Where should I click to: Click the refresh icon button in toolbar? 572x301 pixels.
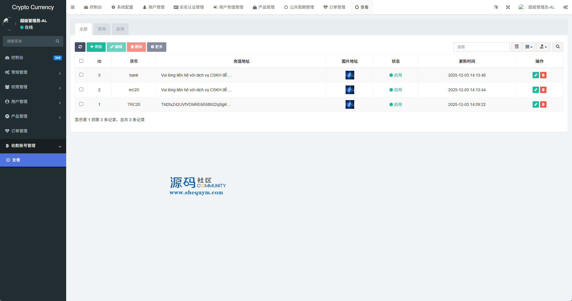point(80,47)
